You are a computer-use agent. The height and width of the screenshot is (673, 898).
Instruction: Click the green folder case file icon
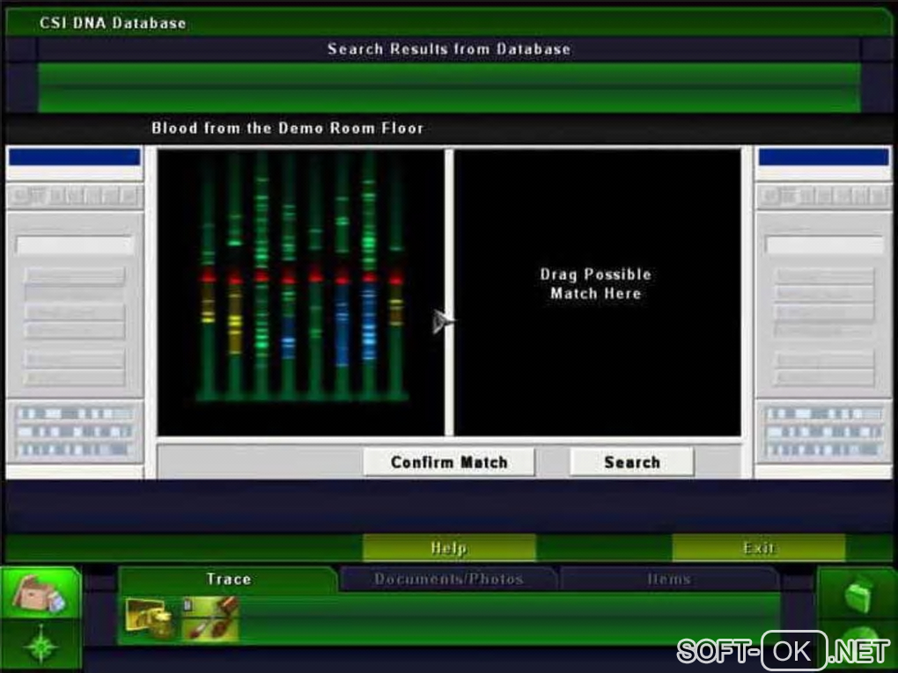tap(857, 596)
